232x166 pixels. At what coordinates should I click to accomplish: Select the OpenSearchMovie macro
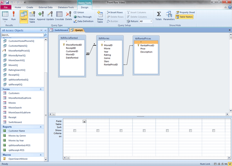pyautogui.click(x=18, y=159)
